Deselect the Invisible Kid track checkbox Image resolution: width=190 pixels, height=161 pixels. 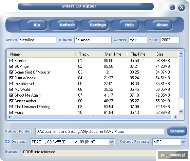pos(11,83)
